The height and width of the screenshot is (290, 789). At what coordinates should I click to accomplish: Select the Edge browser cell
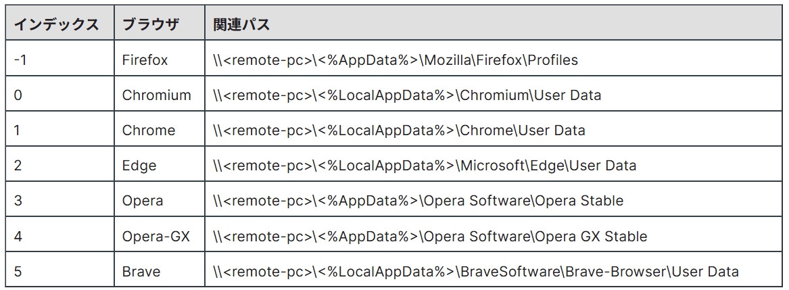pos(139,166)
